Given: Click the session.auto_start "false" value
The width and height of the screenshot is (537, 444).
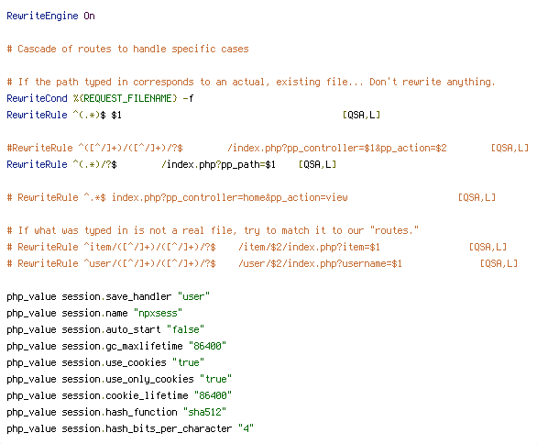Looking at the screenshot, I should [x=185, y=329].
